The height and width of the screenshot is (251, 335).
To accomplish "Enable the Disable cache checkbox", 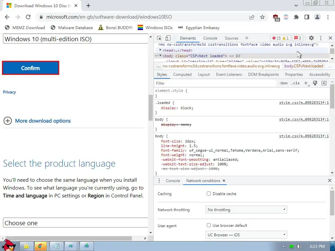I will pos(208,193).
